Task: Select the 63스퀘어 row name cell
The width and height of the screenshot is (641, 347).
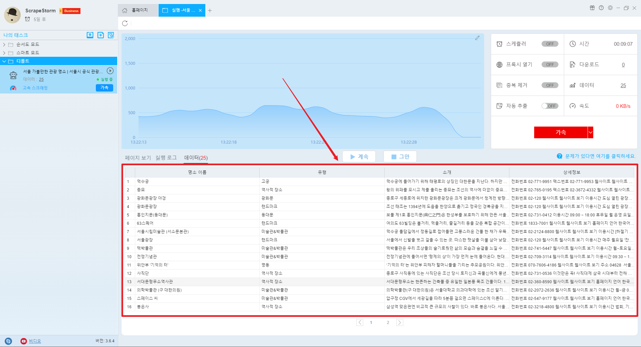Action: [197, 223]
